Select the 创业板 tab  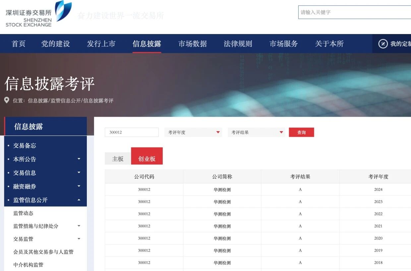(x=147, y=159)
